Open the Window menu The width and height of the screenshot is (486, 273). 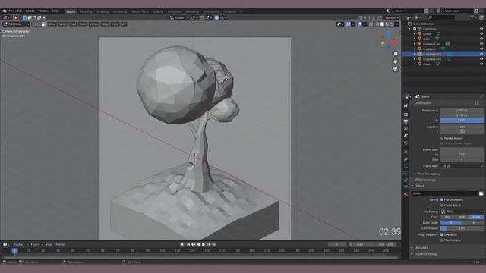click(43, 11)
